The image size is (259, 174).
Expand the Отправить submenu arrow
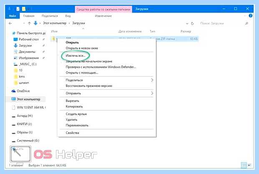[x=152, y=93]
